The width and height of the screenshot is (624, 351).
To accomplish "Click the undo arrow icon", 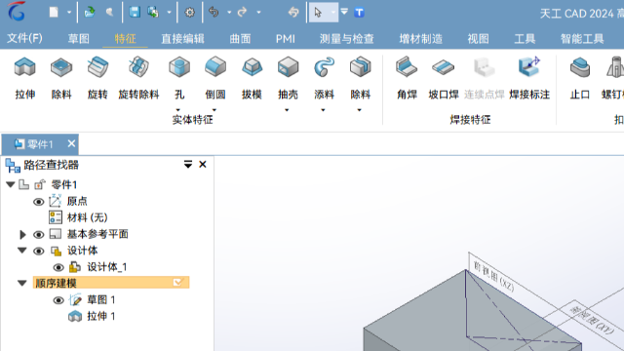I will (x=214, y=13).
